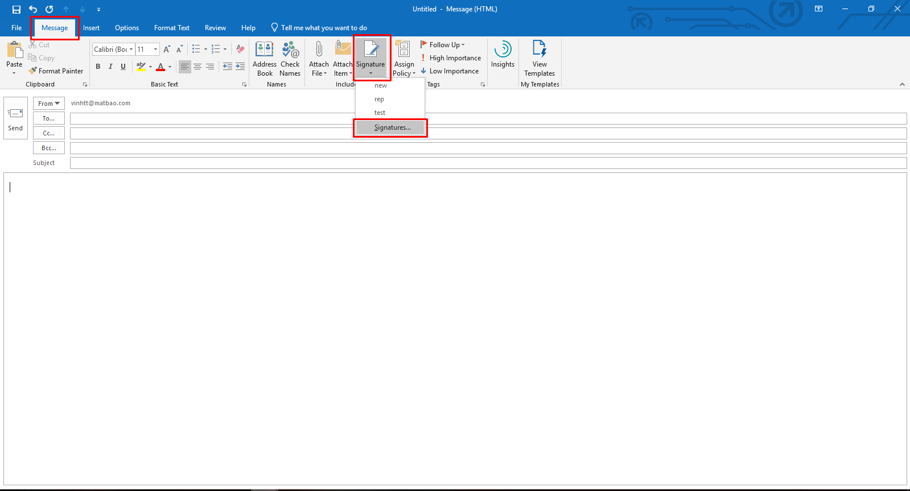Open Customize Quick Access Toolbar arrow
The width and height of the screenshot is (910, 491).
coord(98,9)
